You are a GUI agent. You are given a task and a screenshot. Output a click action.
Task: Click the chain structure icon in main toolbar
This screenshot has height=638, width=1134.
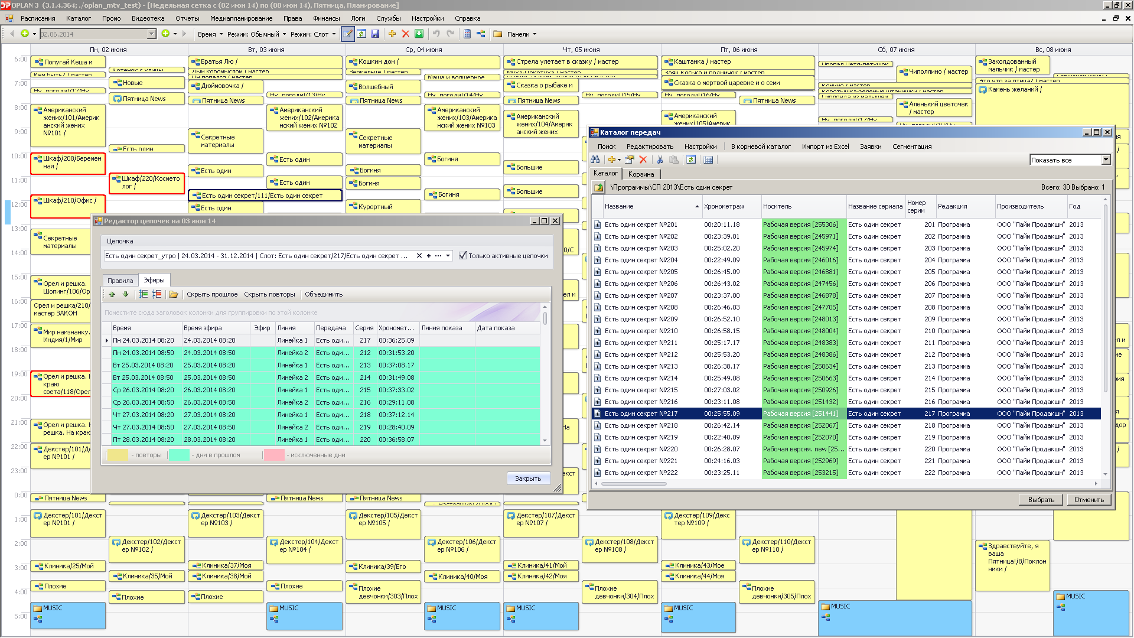(480, 34)
